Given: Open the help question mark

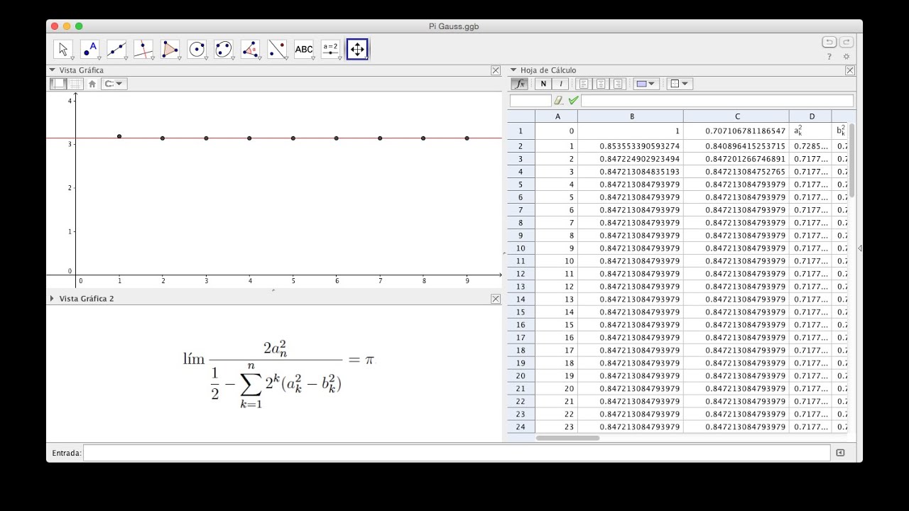Looking at the screenshot, I should [829, 57].
